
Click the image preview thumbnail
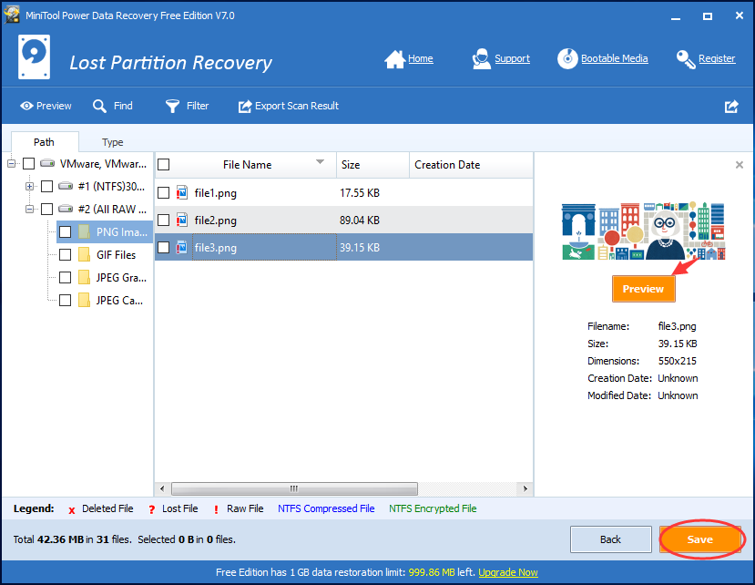[643, 231]
